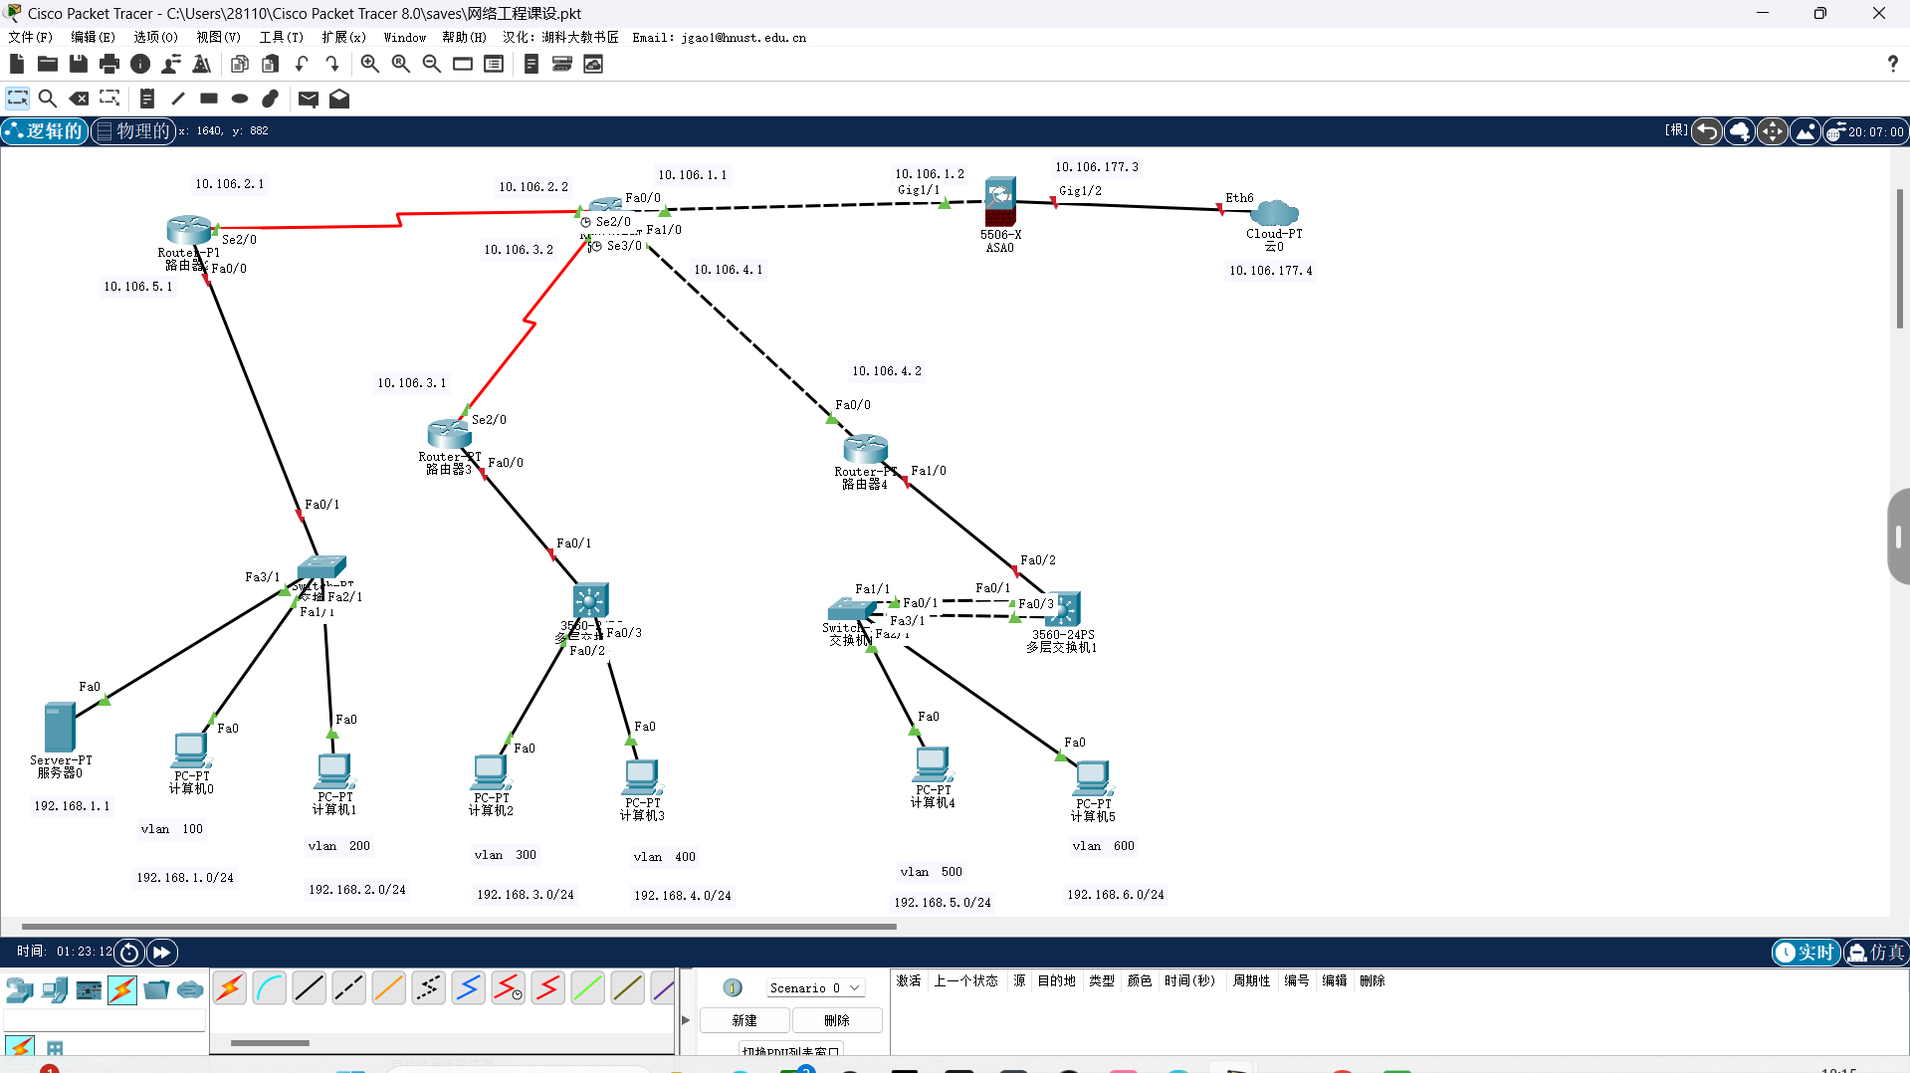Image resolution: width=1910 pixels, height=1073 pixels.
Task: Copy the selection with copy icon
Action: pyautogui.click(x=240, y=64)
